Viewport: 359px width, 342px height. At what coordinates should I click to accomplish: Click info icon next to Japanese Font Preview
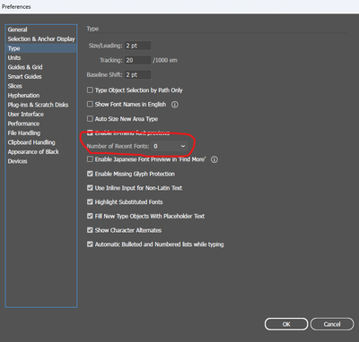pyautogui.click(x=215, y=159)
